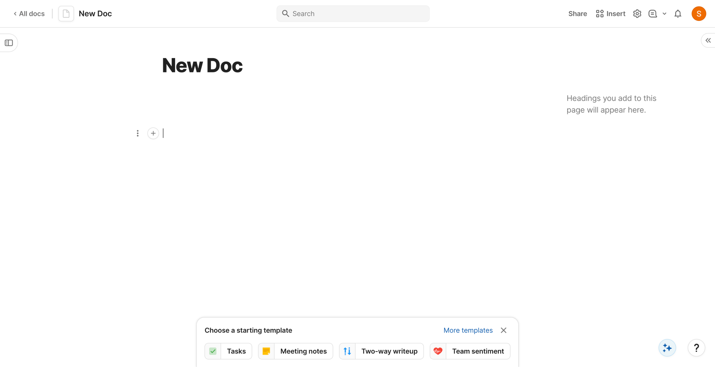Open the orange S account avatar menu
Screen dimensions: 715x367
[x=699, y=14]
